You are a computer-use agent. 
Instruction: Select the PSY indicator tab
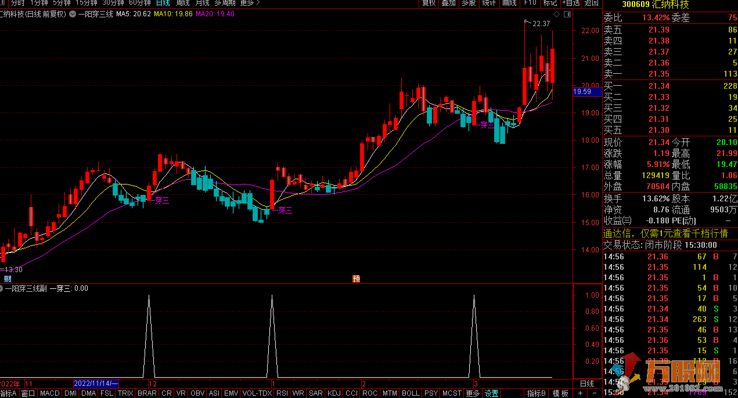click(431, 393)
